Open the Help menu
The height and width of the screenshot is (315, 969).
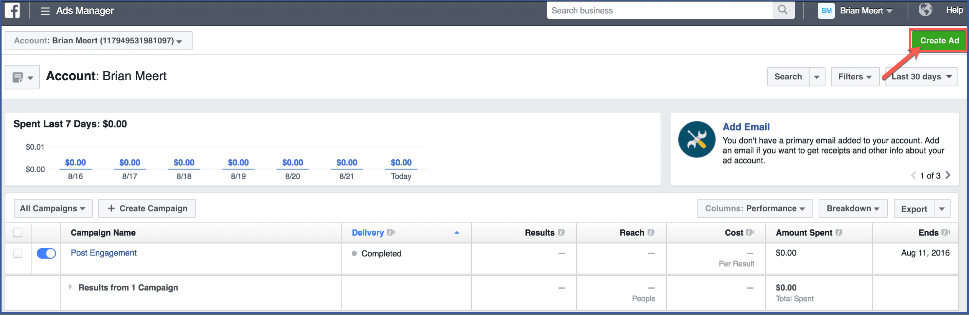(954, 10)
